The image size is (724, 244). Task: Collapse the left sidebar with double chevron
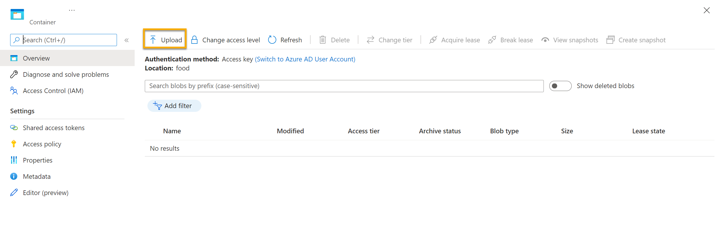coord(127,40)
